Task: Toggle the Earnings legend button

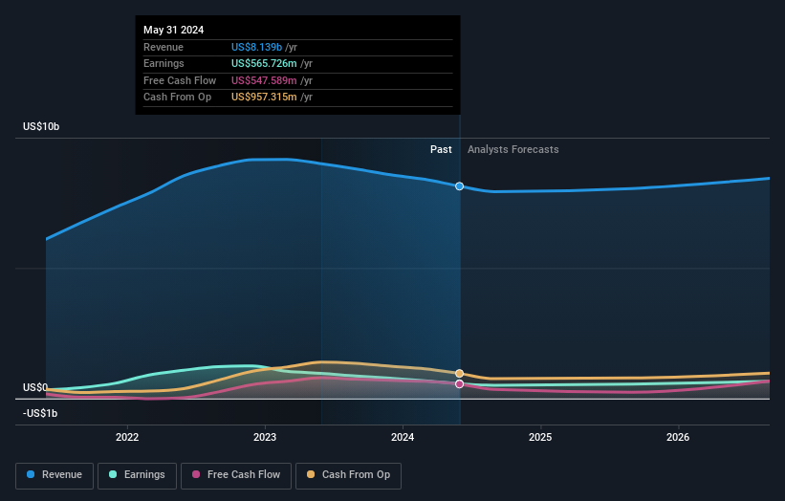Action: 137,475
